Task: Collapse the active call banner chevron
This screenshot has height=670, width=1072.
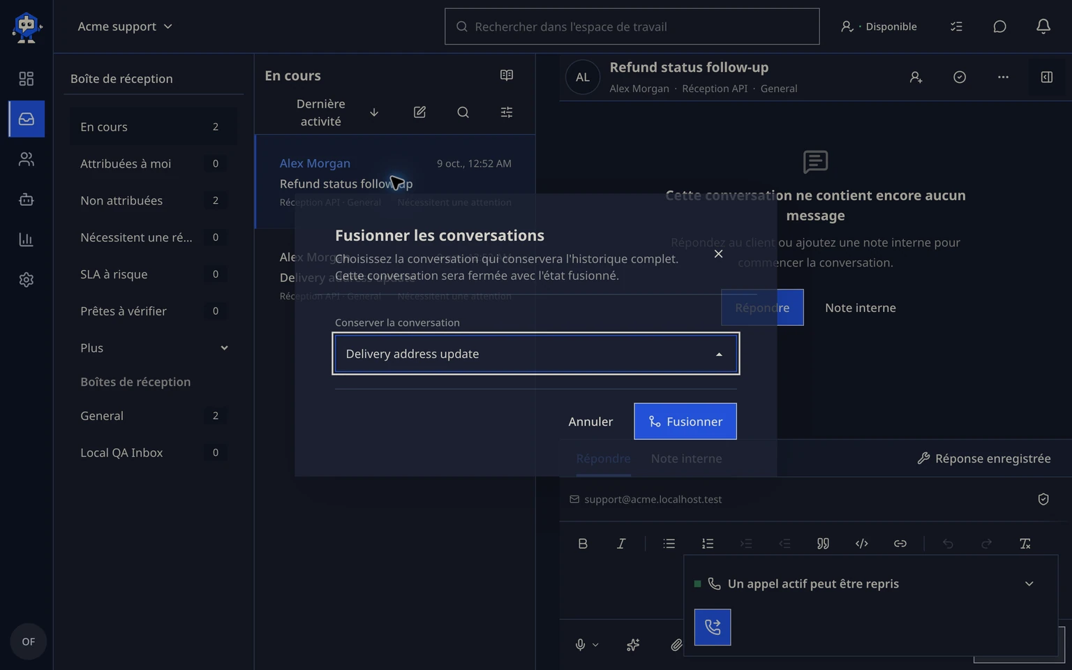Action: point(1029,583)
